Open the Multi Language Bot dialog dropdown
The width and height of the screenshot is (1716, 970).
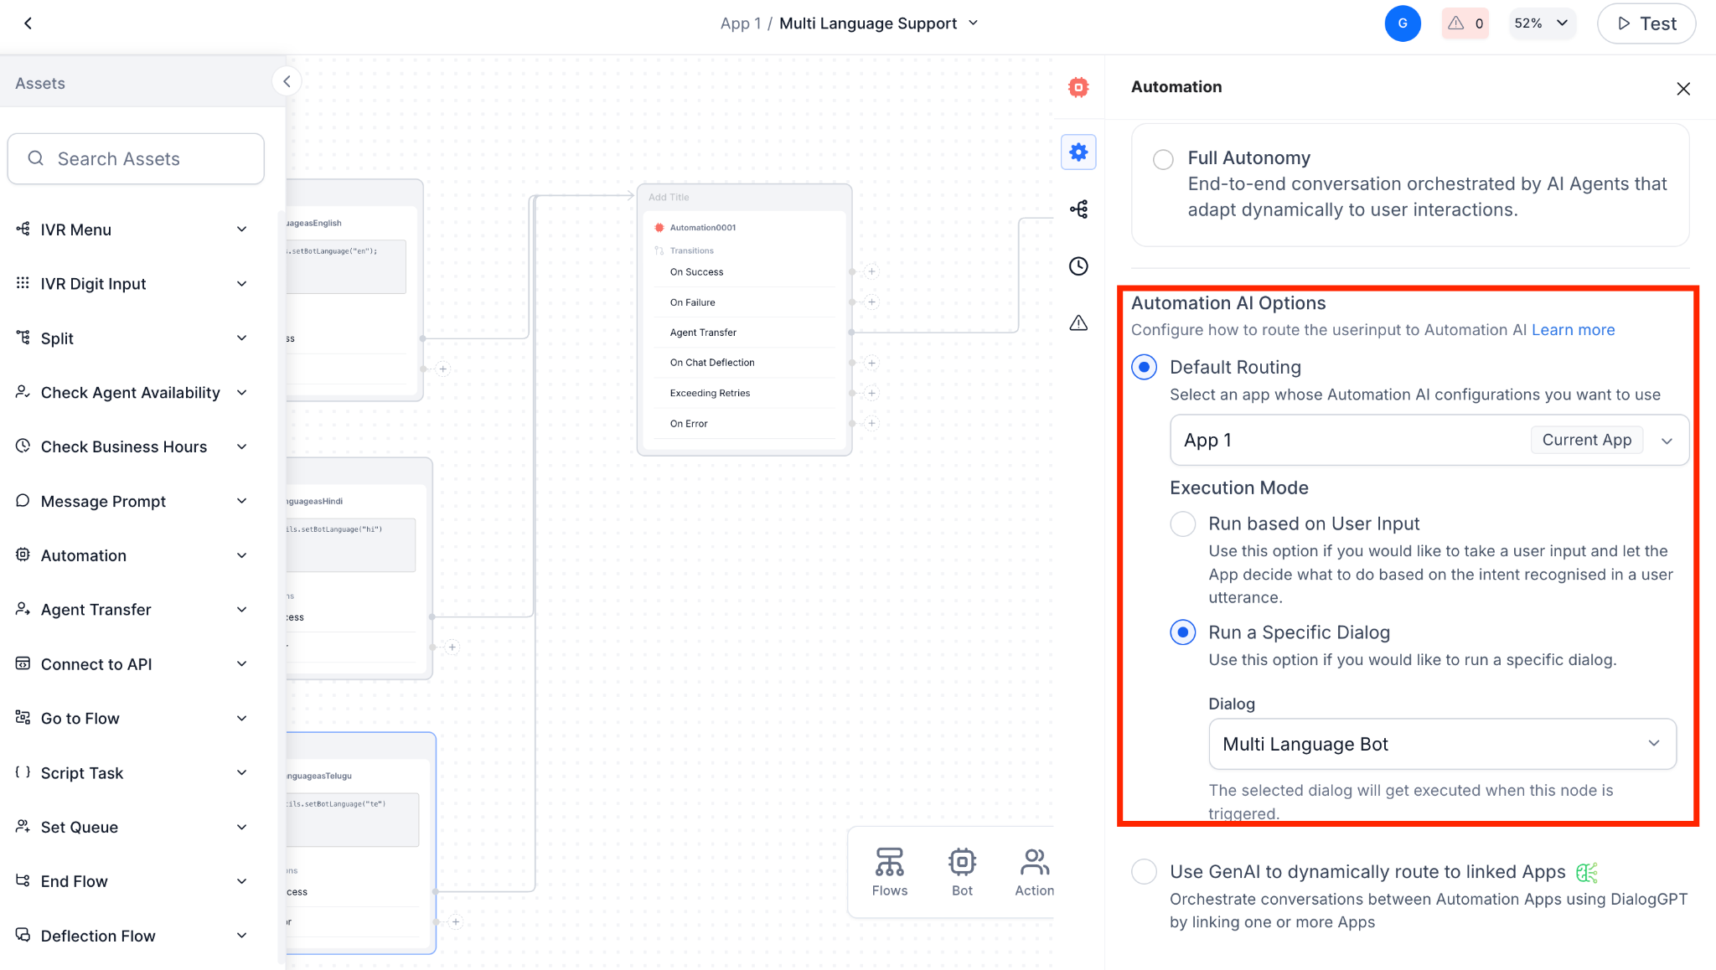[1441, 744]
